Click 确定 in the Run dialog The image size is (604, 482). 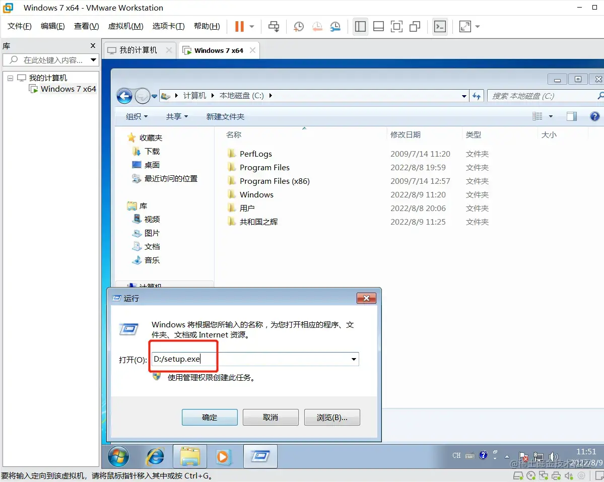coord(210,418)
